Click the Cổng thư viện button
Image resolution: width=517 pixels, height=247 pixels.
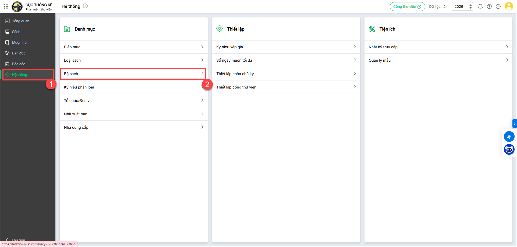point(407,6)
